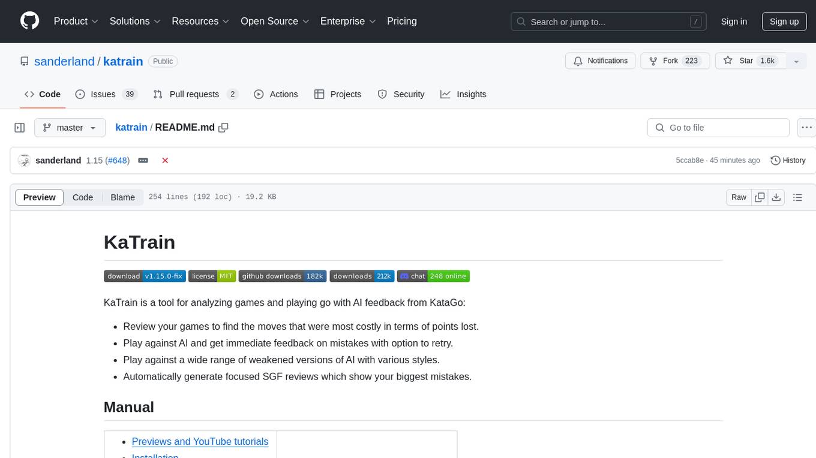Open the Pricing page
The image size is (816, 458).
(402, 21)
